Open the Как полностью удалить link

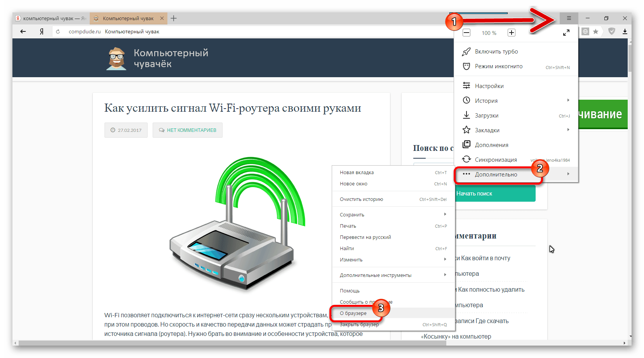pyautogui.click(x=491, y=290)
